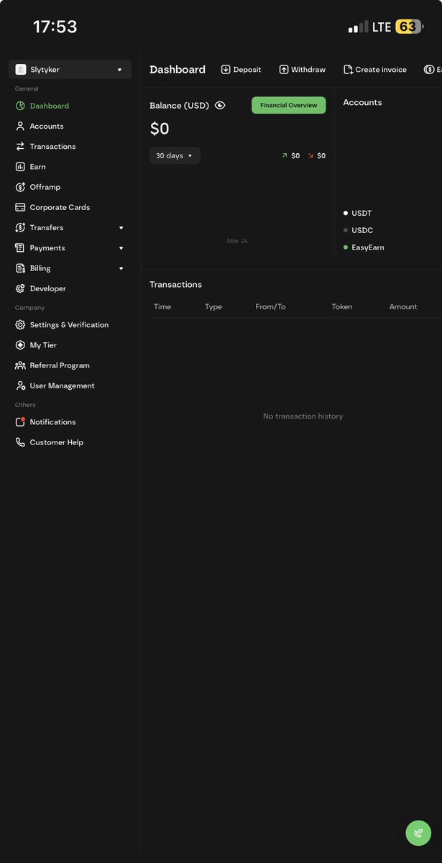Click the From/To column header
442x863 pixels.
[270, 306]
